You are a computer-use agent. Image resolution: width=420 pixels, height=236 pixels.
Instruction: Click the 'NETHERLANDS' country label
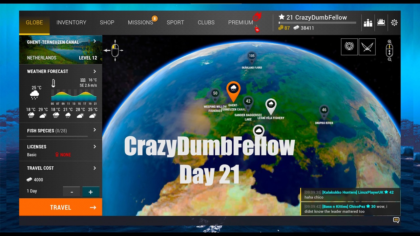[42, 58]
